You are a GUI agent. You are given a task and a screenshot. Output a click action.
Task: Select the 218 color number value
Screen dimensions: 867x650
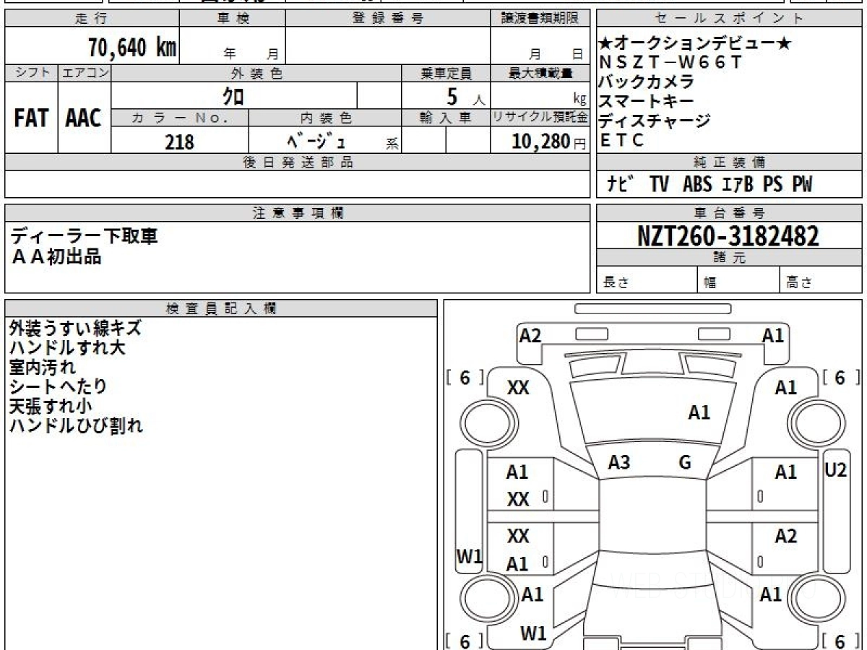[x=180, y=142]
